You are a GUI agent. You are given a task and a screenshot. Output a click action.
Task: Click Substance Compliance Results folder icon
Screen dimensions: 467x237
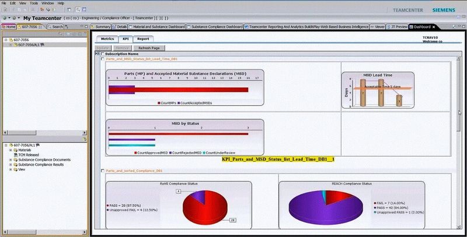pyautogui.click(x=16, y=165)
